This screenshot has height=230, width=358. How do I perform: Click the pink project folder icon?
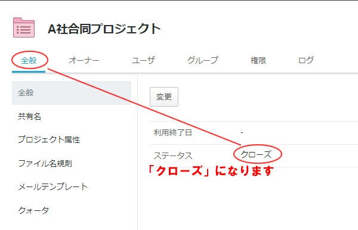[x=24, y=27]
